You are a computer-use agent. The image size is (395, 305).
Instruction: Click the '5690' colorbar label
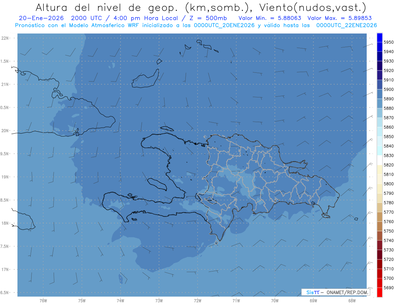(x=389, y=288)
